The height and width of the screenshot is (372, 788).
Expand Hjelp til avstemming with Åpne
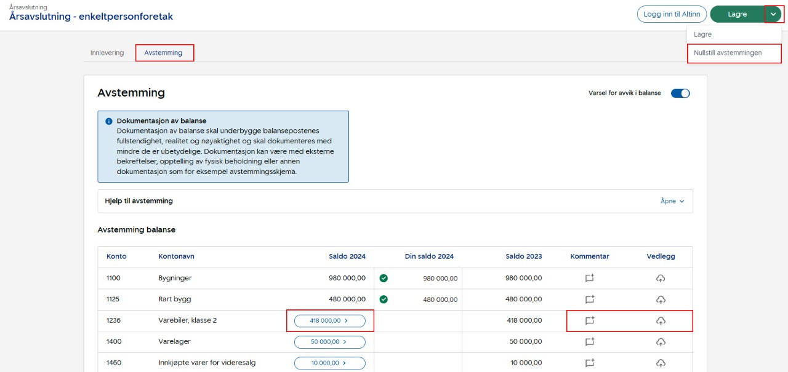(672, 201)
